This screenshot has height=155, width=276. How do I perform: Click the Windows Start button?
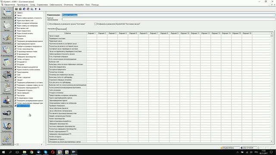[x=3, y=152]
